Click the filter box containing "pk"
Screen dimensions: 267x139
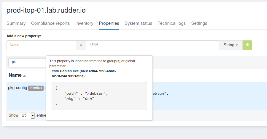click(x=27, y=62)
